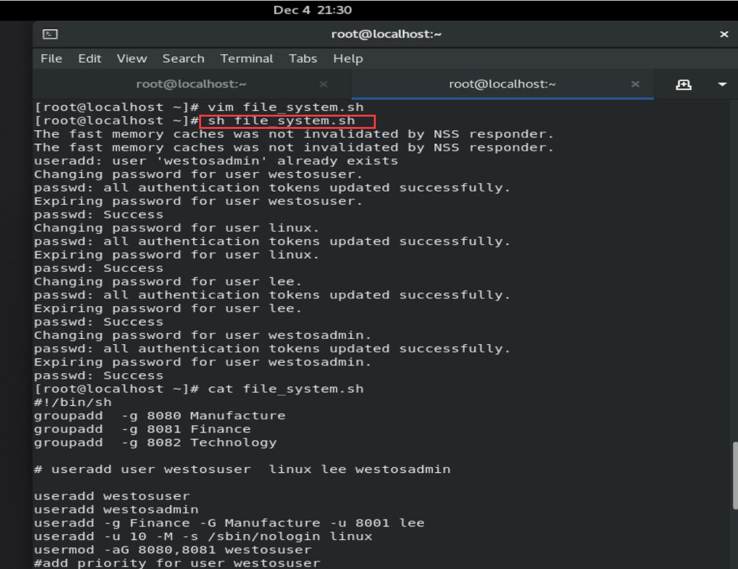This screenshot has width=738, height=569.
Task: Open the Search menu
Action: pyautogui.click(x=183, y=59)
